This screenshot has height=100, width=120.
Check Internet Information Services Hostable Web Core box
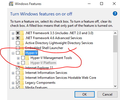18,77
